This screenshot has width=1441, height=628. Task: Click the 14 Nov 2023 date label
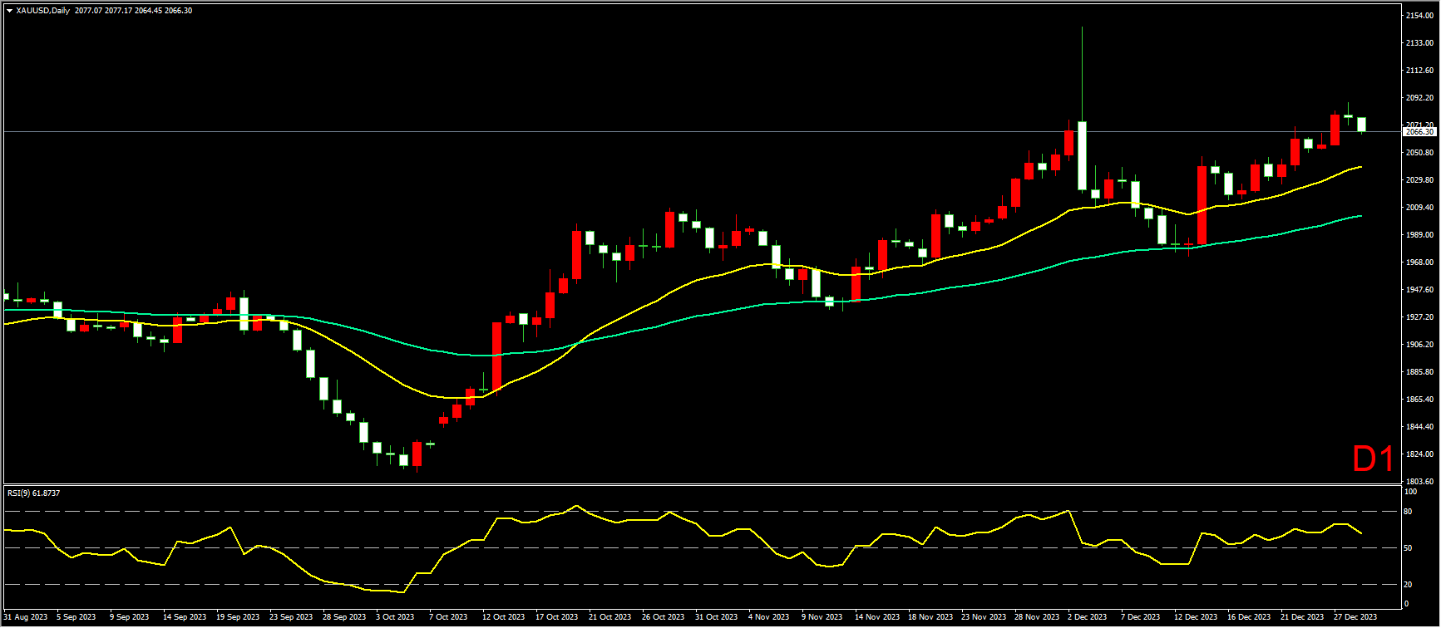tap(876, 617)
